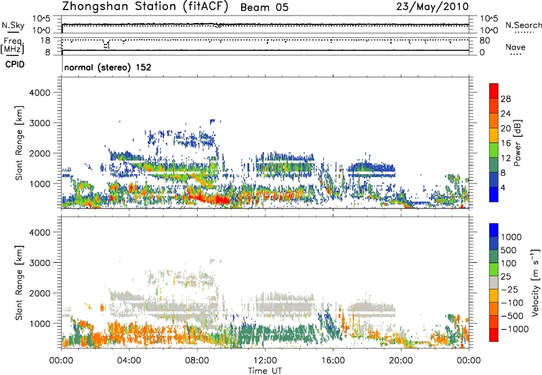
Task: Click the red top of the power colorbar
Action: click(x=494, y=91)
